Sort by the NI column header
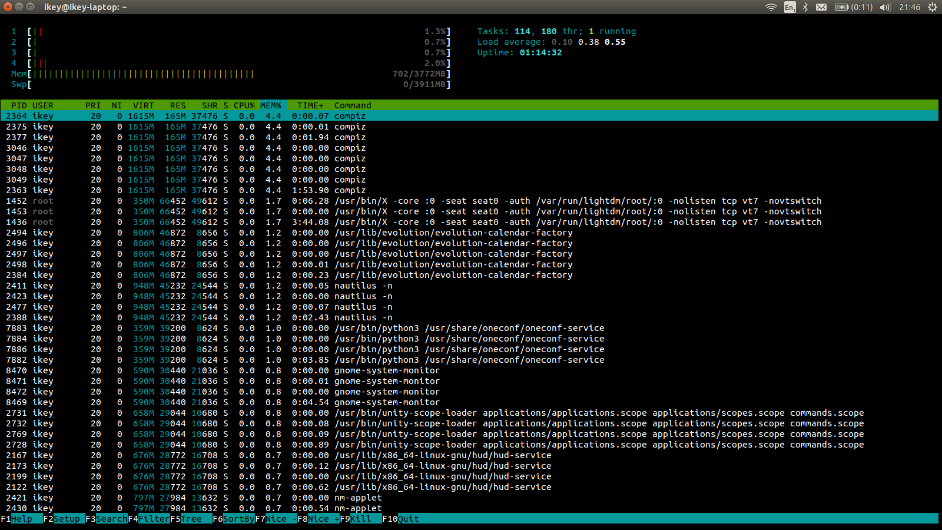 117,105
